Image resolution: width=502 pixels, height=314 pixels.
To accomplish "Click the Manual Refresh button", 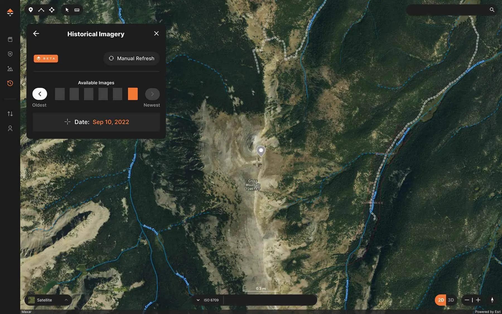I will pyautogui.click(x=131, y=58).
